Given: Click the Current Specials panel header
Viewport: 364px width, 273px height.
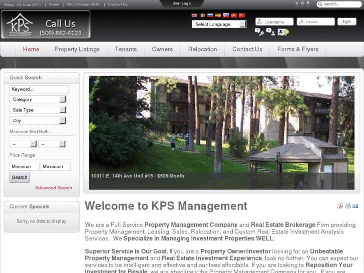Looking at the screenshot, I should coord(42,206).
